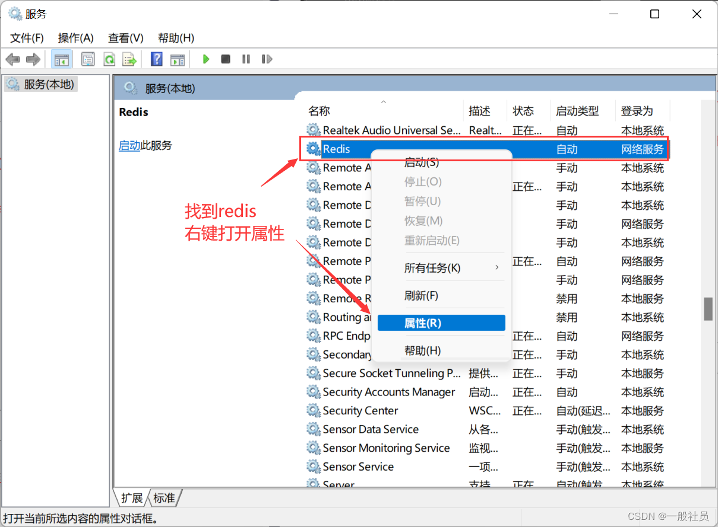Viewport: 718px width, 527px height.
Task: Click the vertical scrollbar thumb of service list
Action: pyautogui.click(x=707, y=308)
